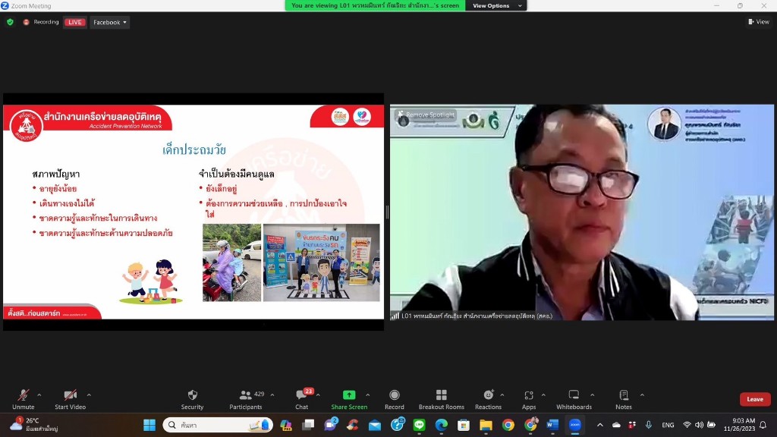Click the screen-sharing notification banner
Viewport: 777px width, 437px height.
[x=375, y=5]
